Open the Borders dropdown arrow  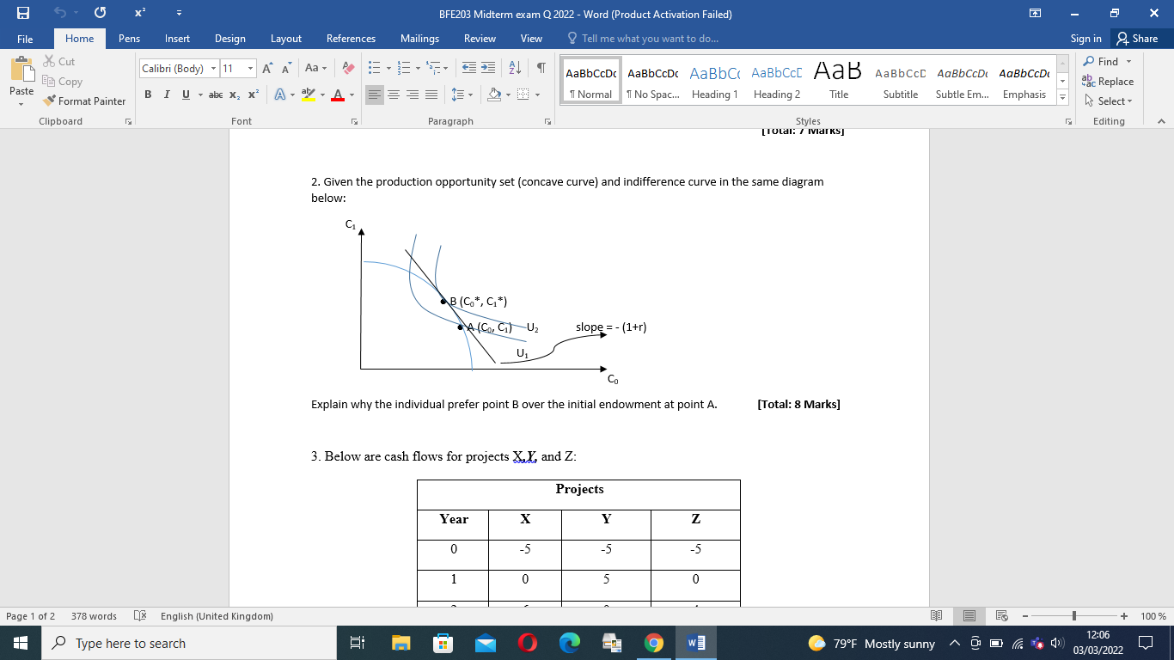(538, 95)
